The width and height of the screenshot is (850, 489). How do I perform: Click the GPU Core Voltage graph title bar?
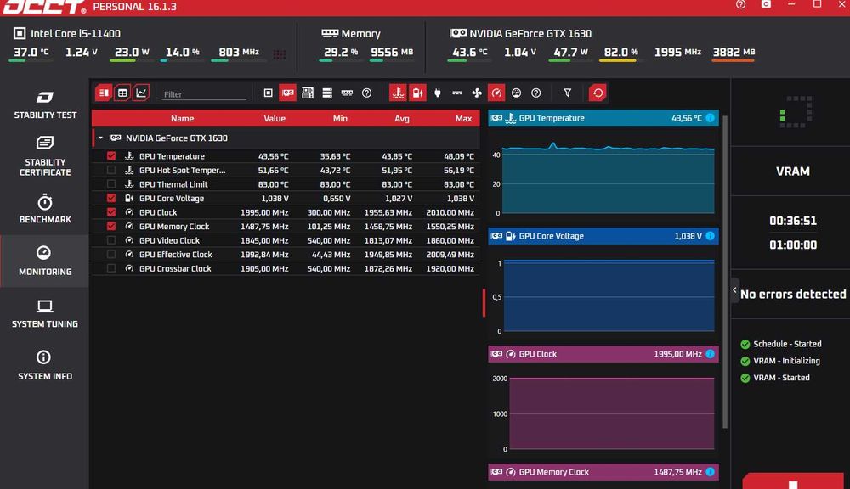tap(603, 236)
